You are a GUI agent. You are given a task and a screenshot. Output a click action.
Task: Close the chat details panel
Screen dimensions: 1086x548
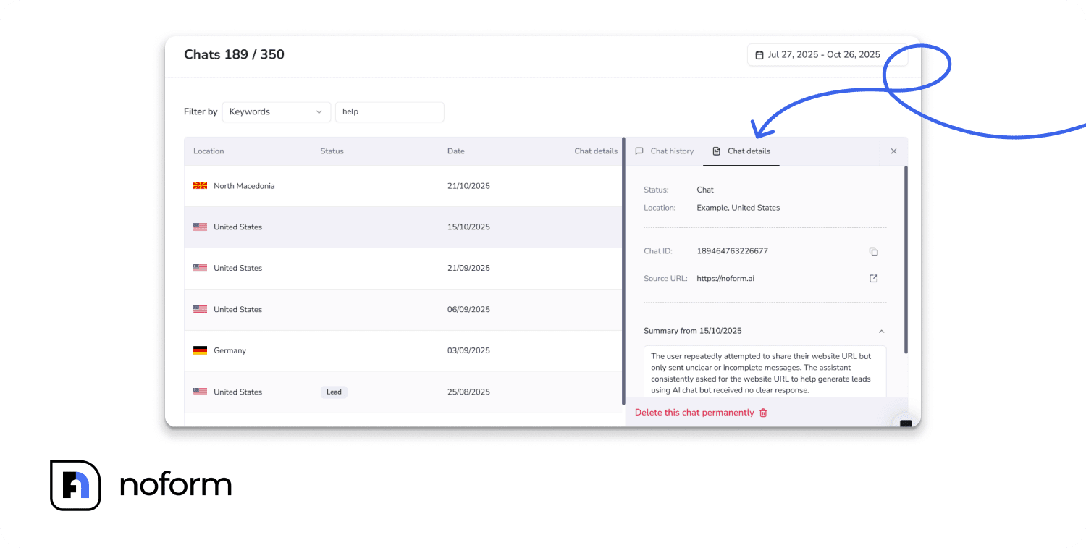[893, 151]
